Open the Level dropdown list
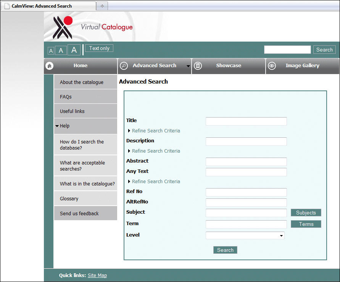The image size is (340, 282). click(282, 235)
